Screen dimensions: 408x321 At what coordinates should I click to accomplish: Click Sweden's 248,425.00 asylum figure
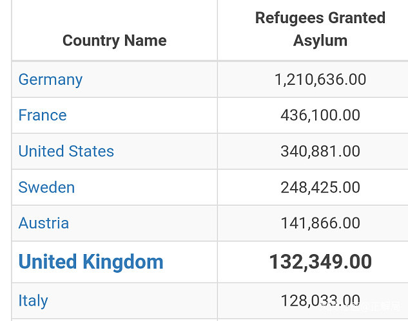(x=320, y=188)
